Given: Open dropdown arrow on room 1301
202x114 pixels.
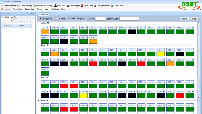Looking at the screenshot, I should tap(96, 60).
